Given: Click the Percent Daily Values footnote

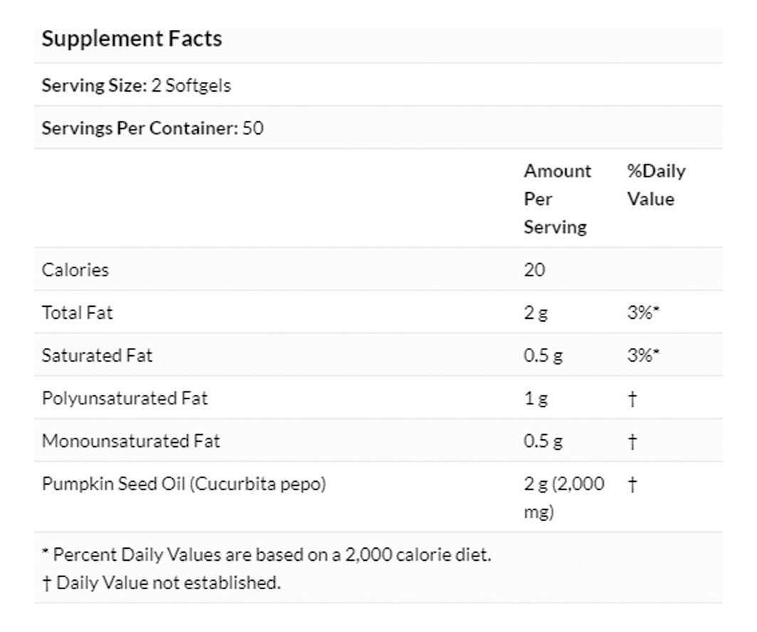Looking at the screenshot, I should (x=266, y=554).
